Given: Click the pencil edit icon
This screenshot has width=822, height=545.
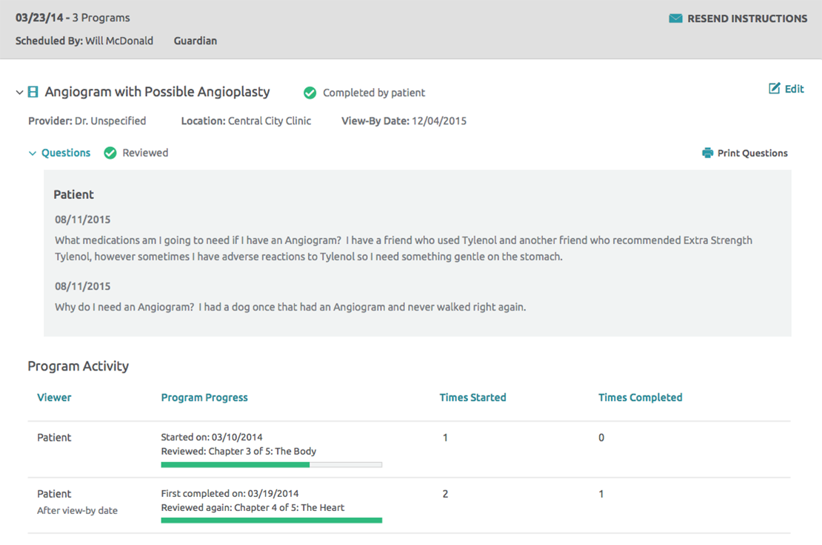Looking at the screenshot, I should pyautogui.click(x=775, y=89).
